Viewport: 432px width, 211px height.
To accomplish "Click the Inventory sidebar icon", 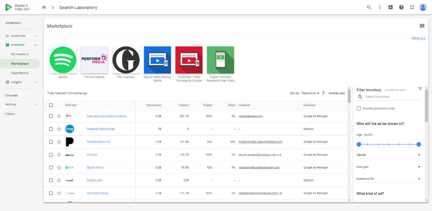I will pos(7,45).
